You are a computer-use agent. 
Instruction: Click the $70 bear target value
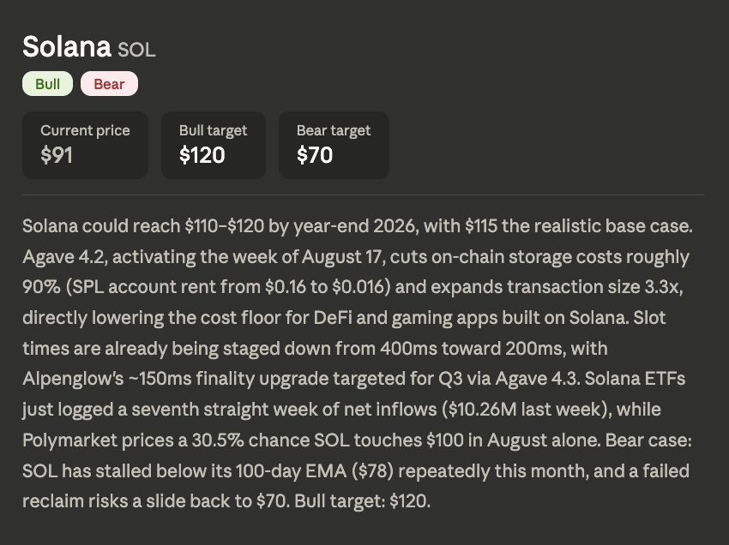click(315, 155)
